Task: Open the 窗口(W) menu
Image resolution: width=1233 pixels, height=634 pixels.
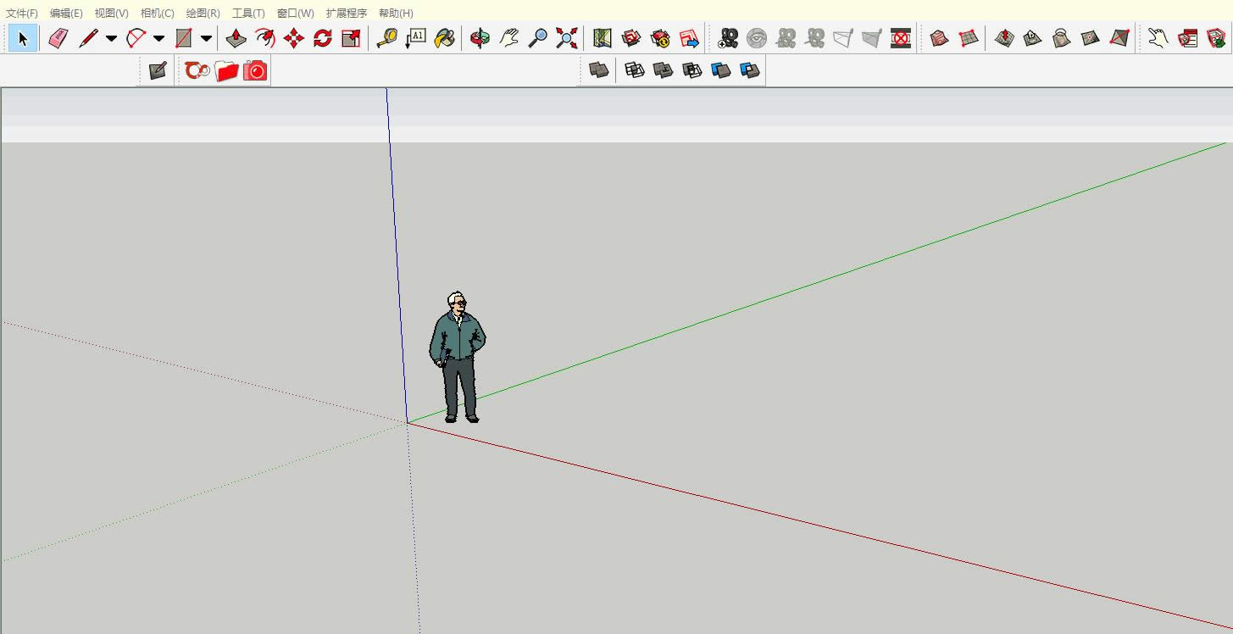Action: [295, 13]
